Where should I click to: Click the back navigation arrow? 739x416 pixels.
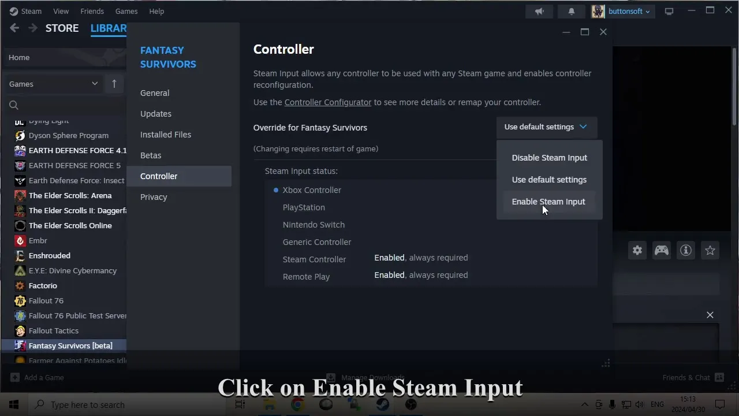click(14, 28)
